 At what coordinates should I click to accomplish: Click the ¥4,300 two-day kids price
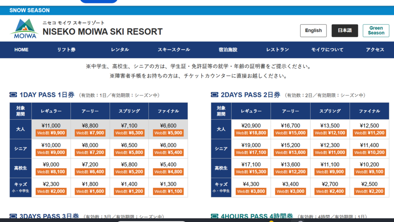click(251, 184)
